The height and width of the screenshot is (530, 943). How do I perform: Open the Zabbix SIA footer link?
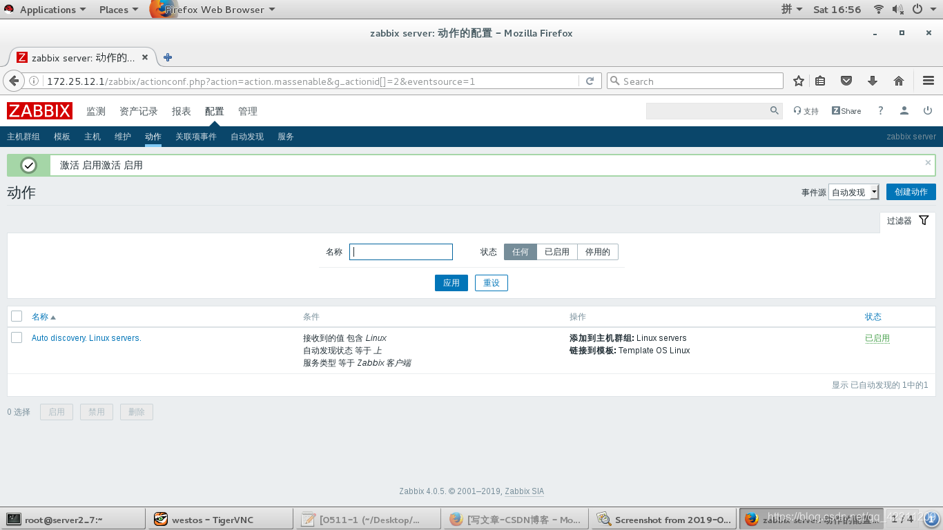point(524,491)
